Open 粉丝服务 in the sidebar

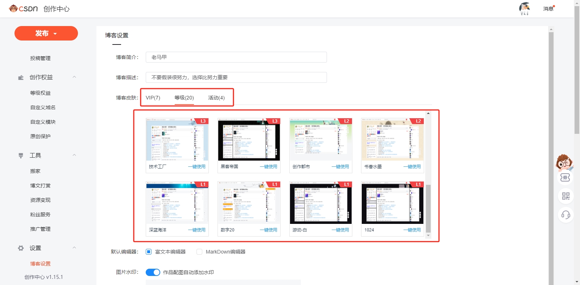pos(40,214)
